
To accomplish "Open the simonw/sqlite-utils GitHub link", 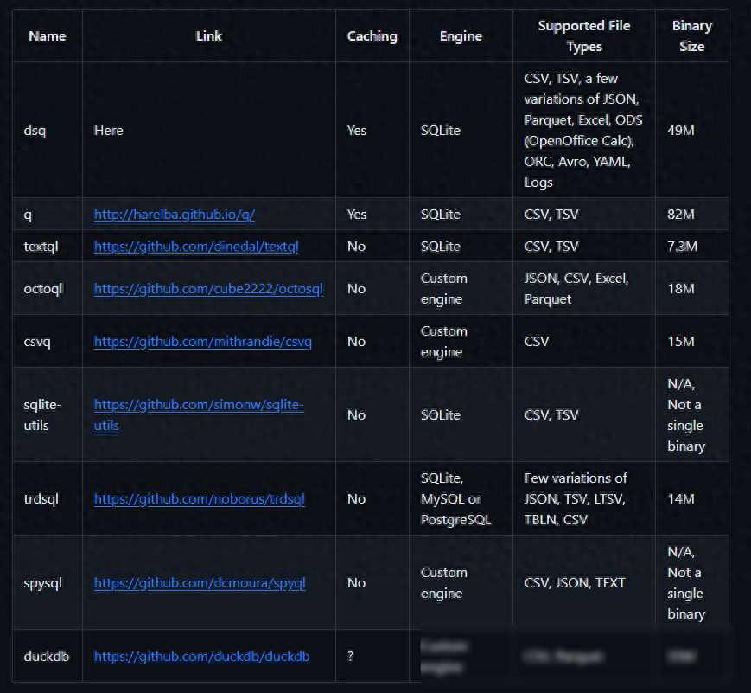I will point(199,414).
